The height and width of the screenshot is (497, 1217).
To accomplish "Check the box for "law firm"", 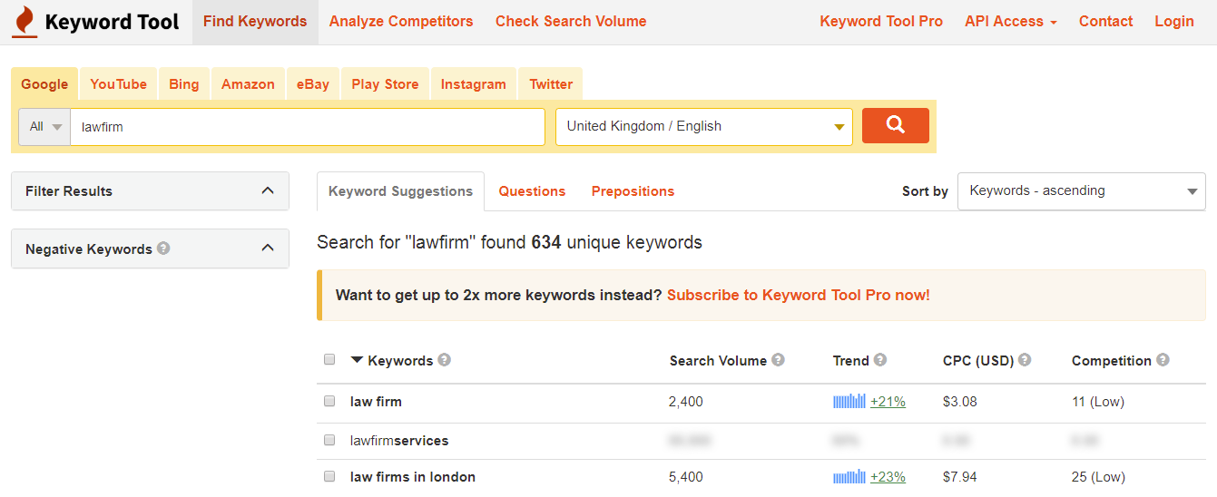I will [x=329, y=401].
